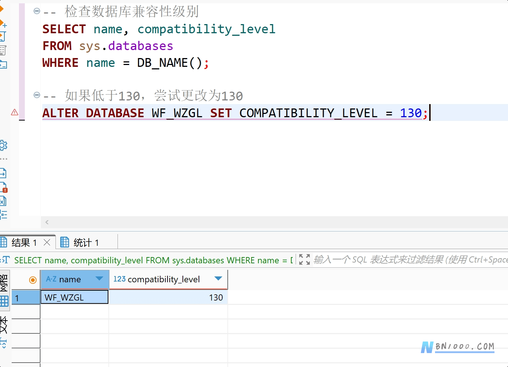The width and height of the screenshot is (508, 367).
Task: Run SQL statement with the orange play arrow
Action: click(1, 8)
